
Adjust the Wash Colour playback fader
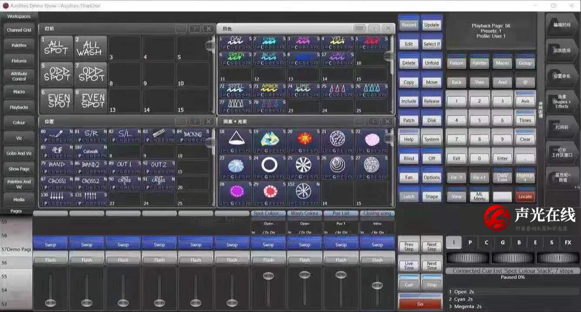pos(305,275)
